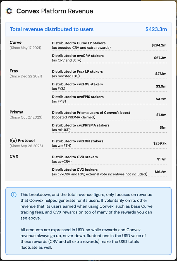Click the Convex Platform Revenue title
This screenshot has width=177, height=261.
pyautogui.click(x=55, y=11)
